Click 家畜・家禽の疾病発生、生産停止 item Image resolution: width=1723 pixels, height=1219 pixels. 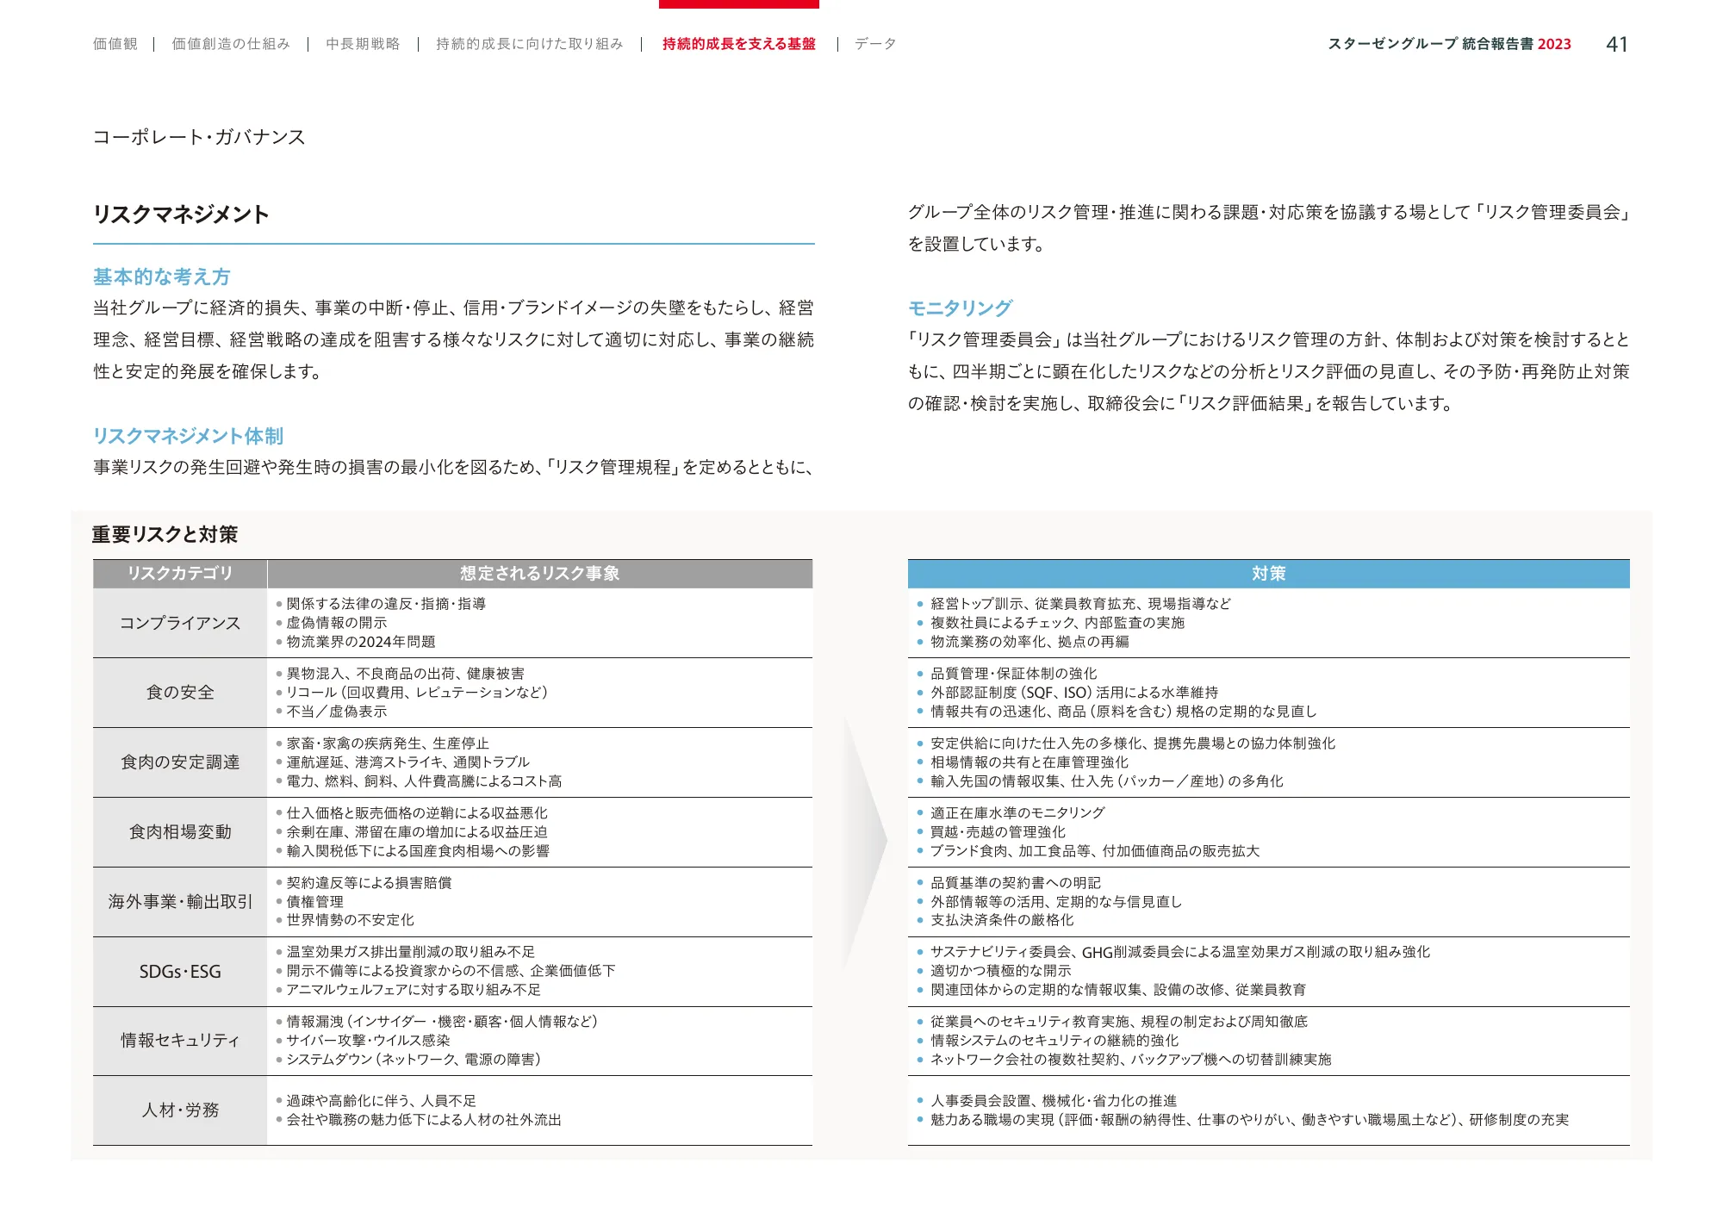pos(388,743)
